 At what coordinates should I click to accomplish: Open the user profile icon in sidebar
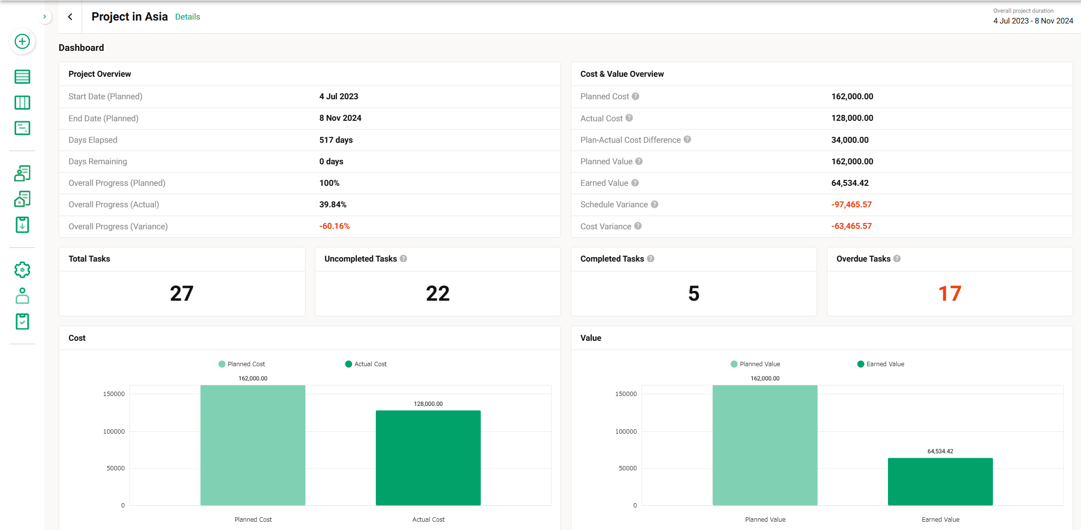click(22, 296)
